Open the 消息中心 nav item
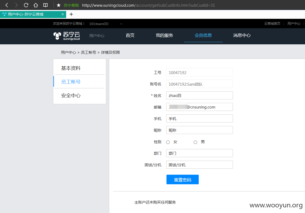The image size is (305, 213). [x=242, y=35]
